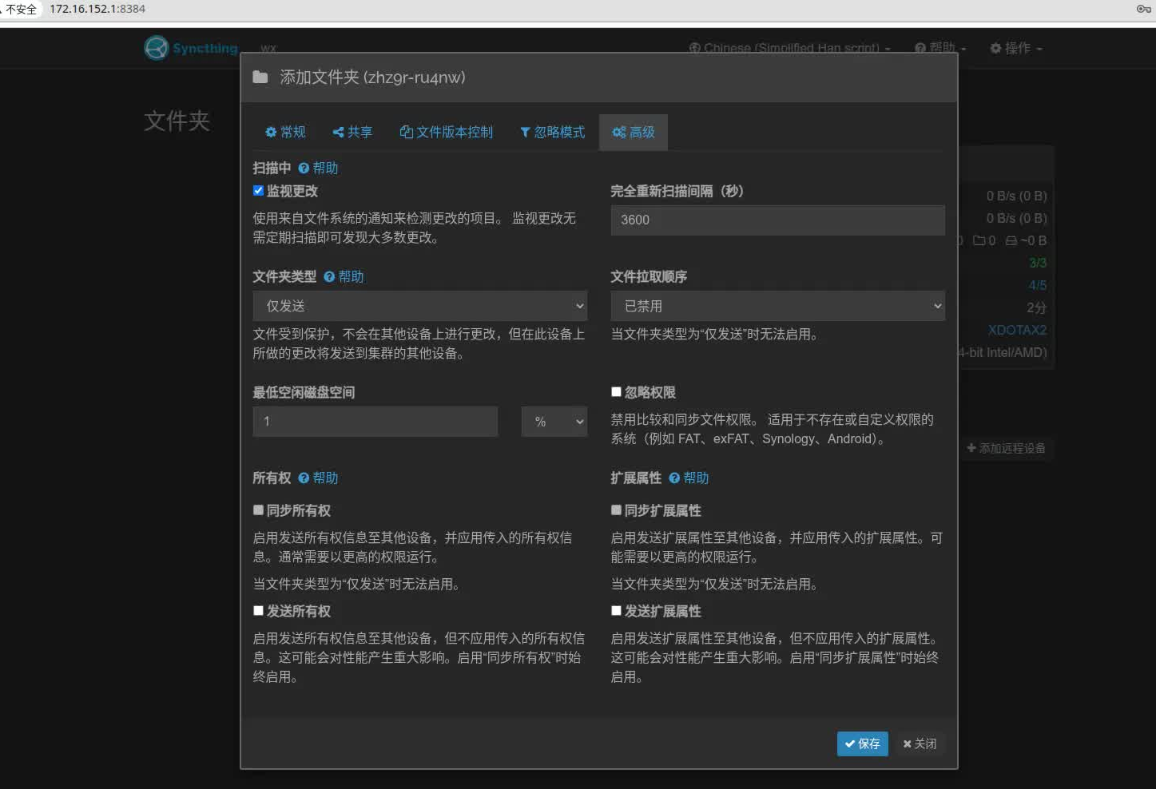Click the funnel icon on 忽略模式 tab
The height and width of the screenshot is (789, 1156).
(524, 132)
